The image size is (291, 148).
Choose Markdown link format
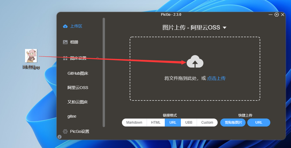[134, 123]
